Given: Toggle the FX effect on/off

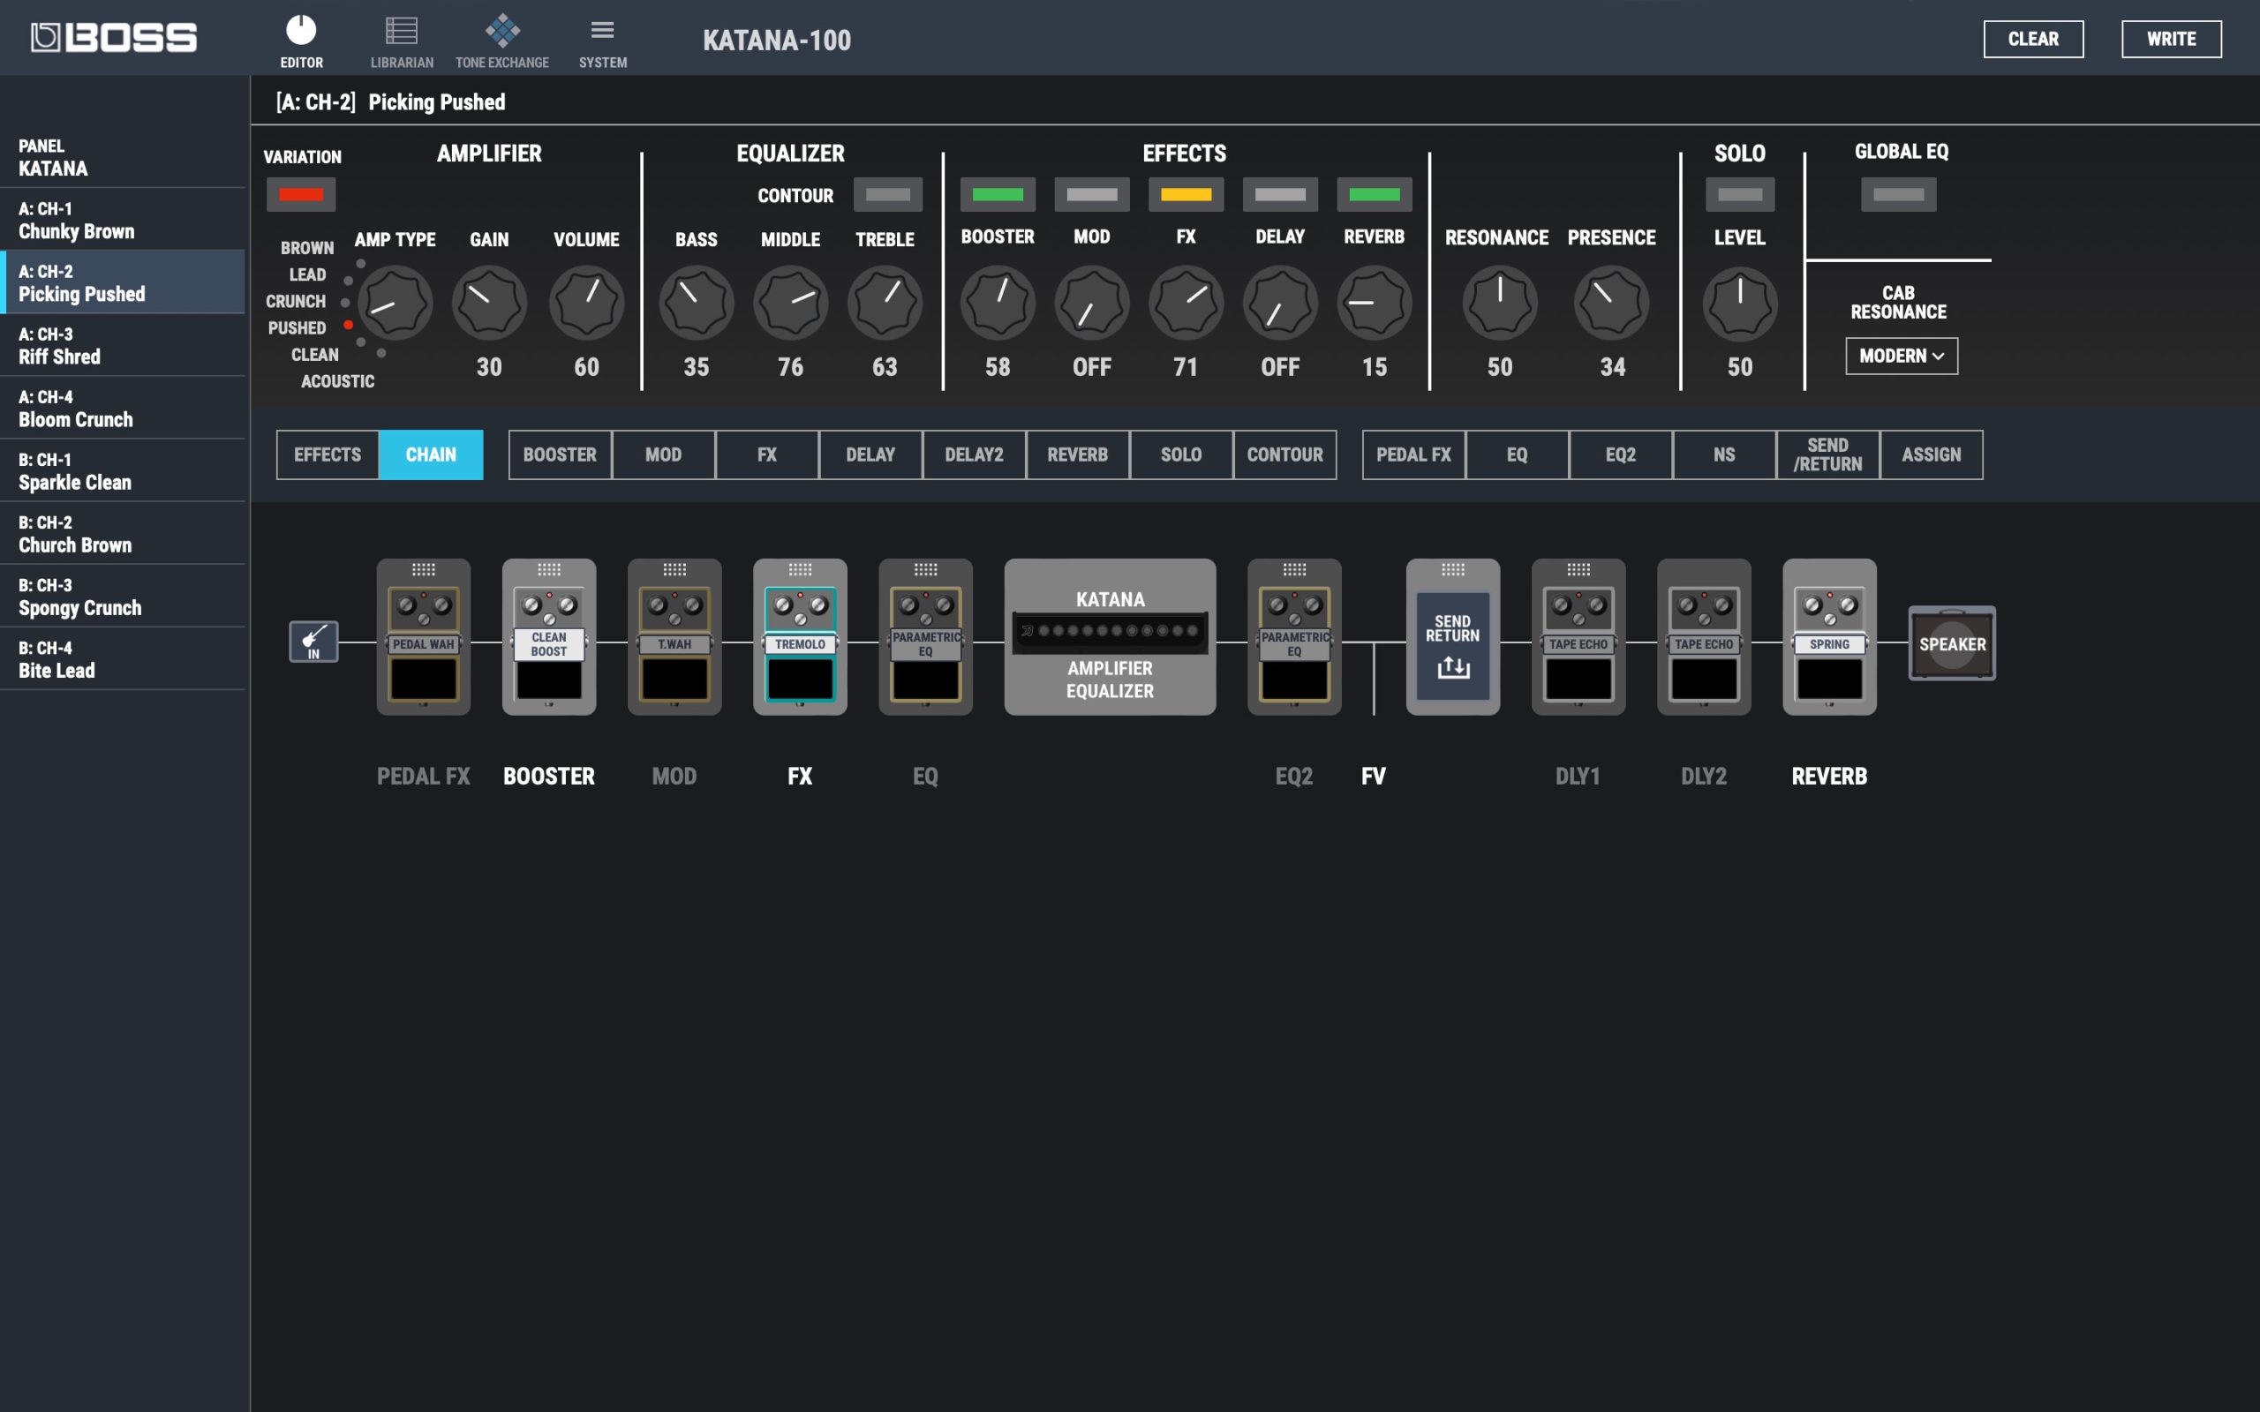Looking at the screenshot, I should tap(1186, 194).
